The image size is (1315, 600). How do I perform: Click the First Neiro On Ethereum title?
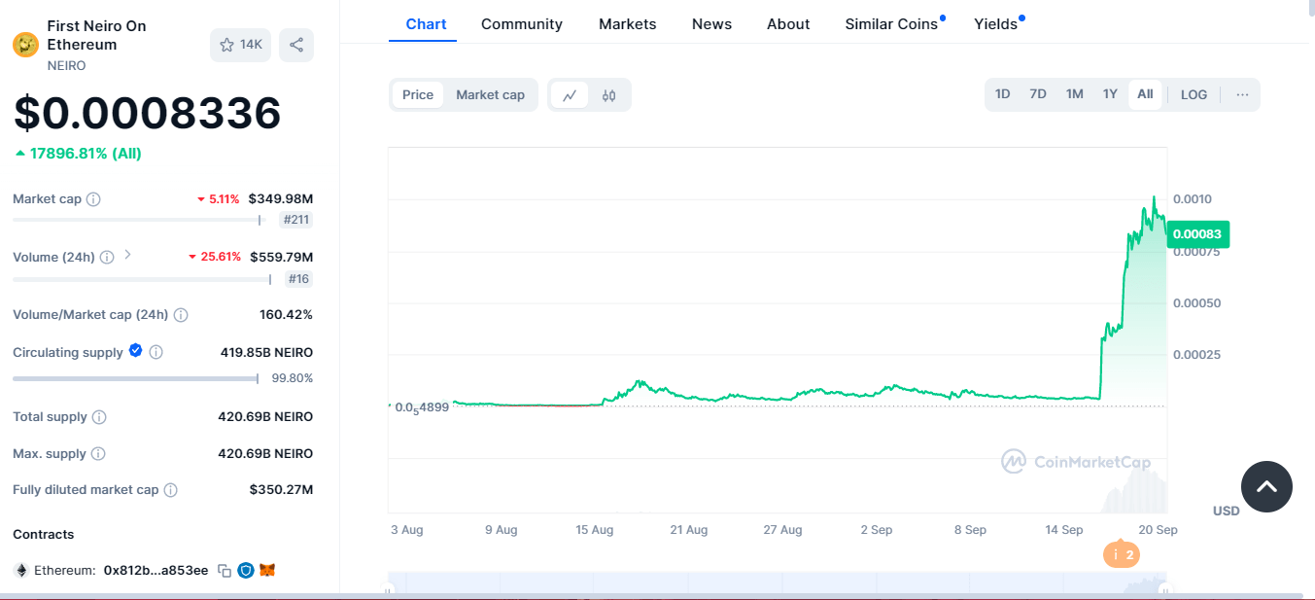pyautogui.click(x=96, y=35)
